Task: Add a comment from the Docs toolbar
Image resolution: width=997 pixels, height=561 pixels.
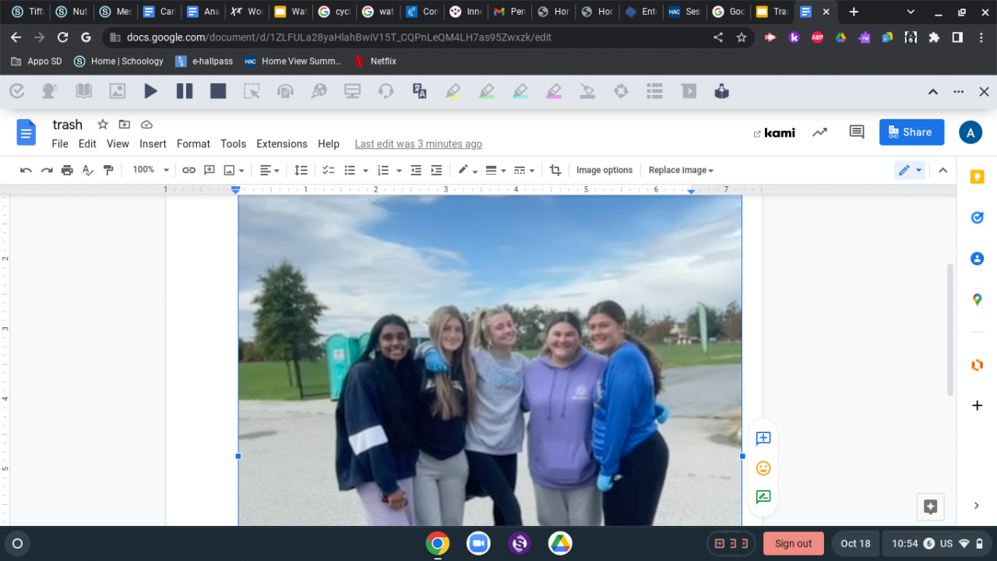Action: coord(209,170)
